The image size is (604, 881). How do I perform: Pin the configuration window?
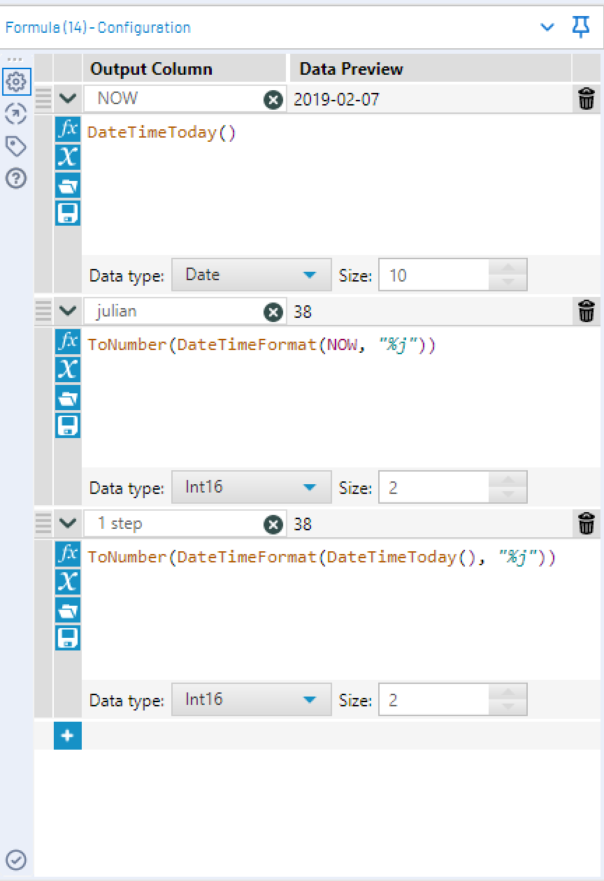coord(581,27)
